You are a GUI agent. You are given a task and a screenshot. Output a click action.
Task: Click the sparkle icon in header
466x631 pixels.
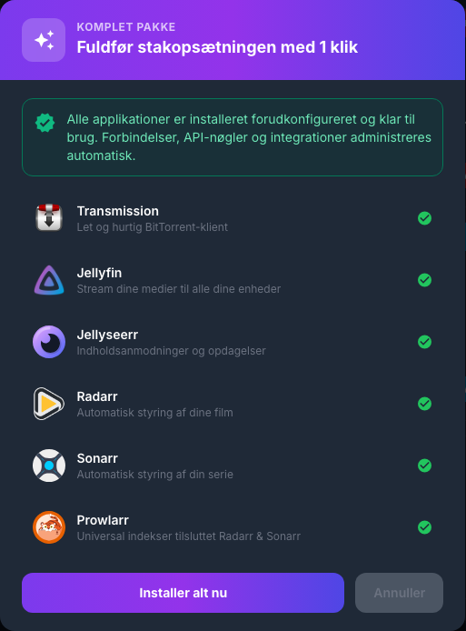pyautogui.click(x=44, y=40)
